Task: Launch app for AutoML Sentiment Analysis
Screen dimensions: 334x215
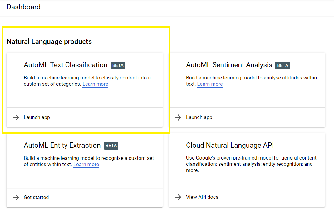Action: (199, 117)
